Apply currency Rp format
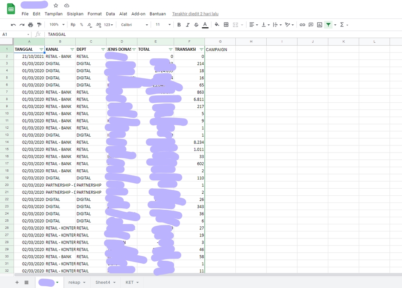The height and width of the screenshot is (288, 402). pyautogui.click(x=73, y=25)
